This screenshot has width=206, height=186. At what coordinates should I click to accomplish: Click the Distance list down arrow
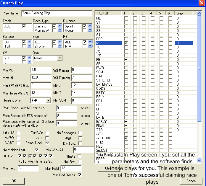pyautogui.click(x=89, y=30)
